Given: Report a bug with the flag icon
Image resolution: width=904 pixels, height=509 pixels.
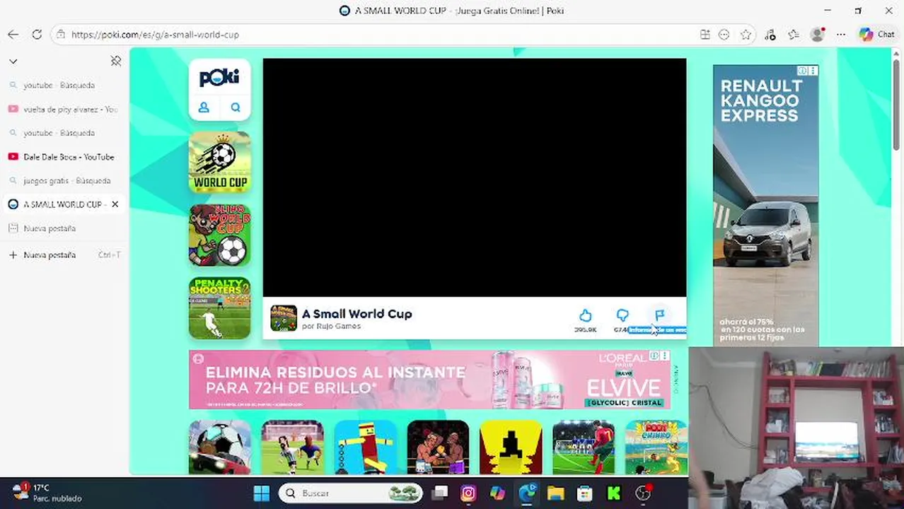Looking at the screenshot, I should tap(659, 315).
